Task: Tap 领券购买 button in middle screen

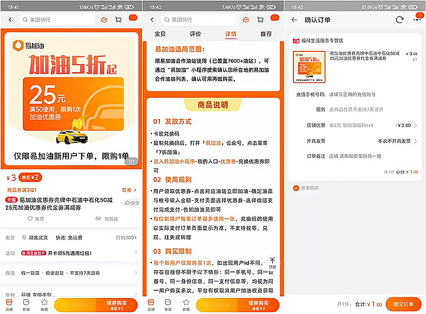Action: coord(259,305)
